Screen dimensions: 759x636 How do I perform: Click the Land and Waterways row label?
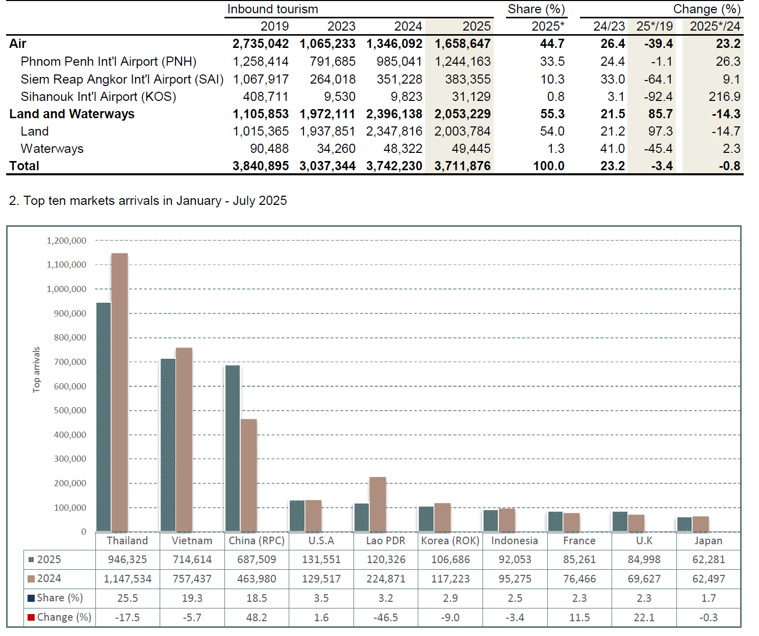(72, 114)
